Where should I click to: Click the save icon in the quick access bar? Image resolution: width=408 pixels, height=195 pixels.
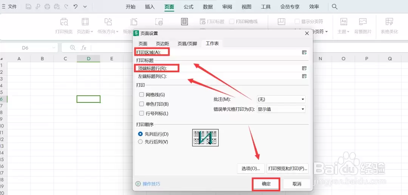tap(29, 7)
